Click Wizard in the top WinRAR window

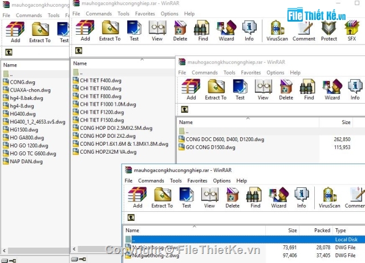pos(226,31)
